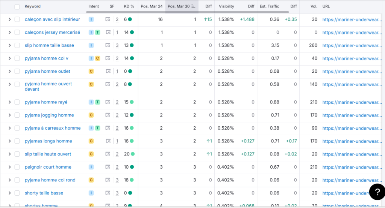Open the URL for pyjama homme col rond
Viewport: 385px width, 208px height.
click(352, 180)
